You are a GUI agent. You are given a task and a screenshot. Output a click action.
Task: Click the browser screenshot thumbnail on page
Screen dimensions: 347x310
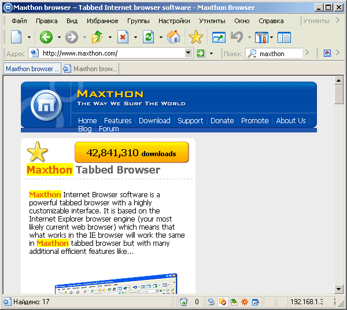click(116, 284)
